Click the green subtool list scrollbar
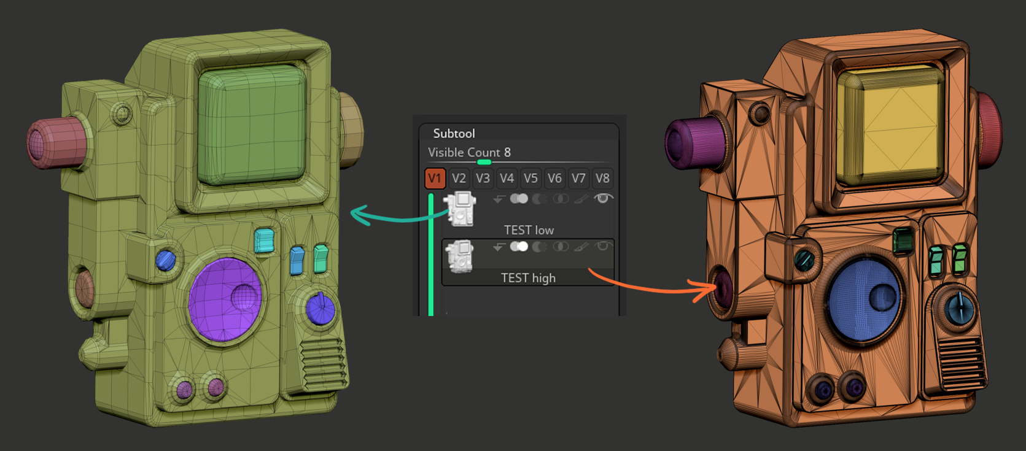This screenshot has height=451, width=1026. point(431,255)
